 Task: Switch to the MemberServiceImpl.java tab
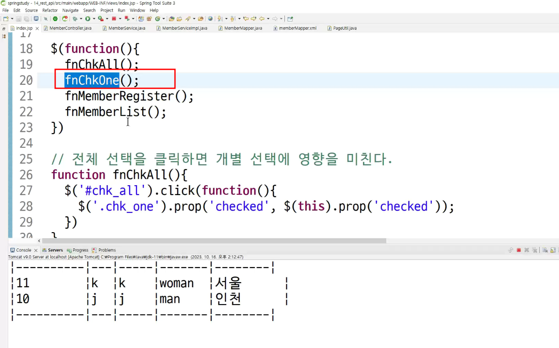point(181,28)
